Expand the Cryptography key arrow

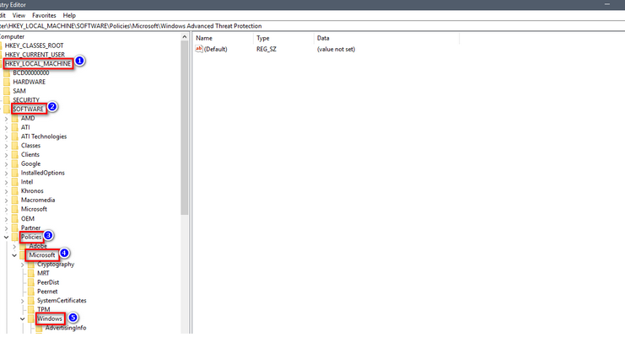[22, 265]
